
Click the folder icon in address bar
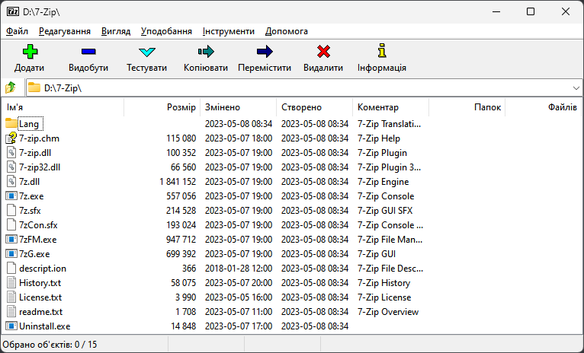point(34,87)
